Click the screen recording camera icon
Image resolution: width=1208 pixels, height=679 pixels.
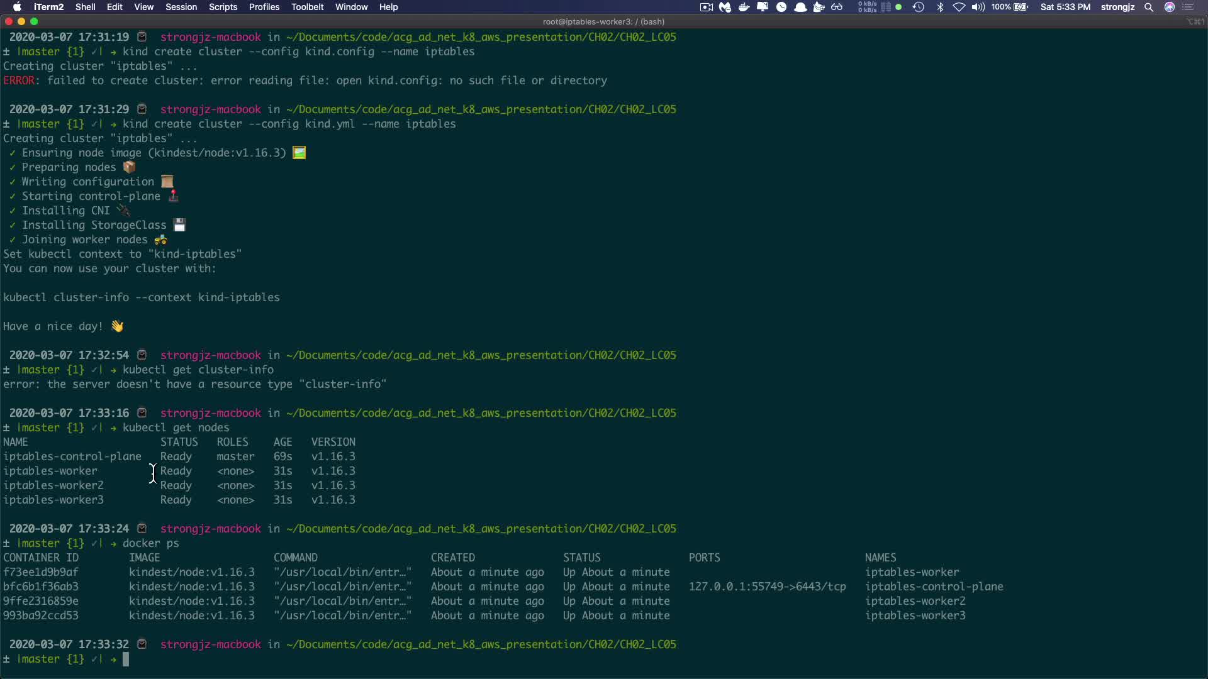pos(706,7)
